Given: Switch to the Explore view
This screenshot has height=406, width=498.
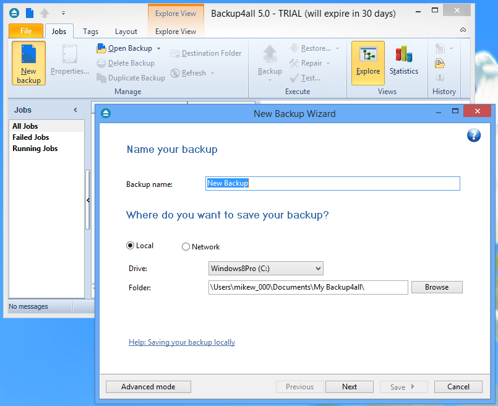Looking at the screenshot, I should pos(368,63).
